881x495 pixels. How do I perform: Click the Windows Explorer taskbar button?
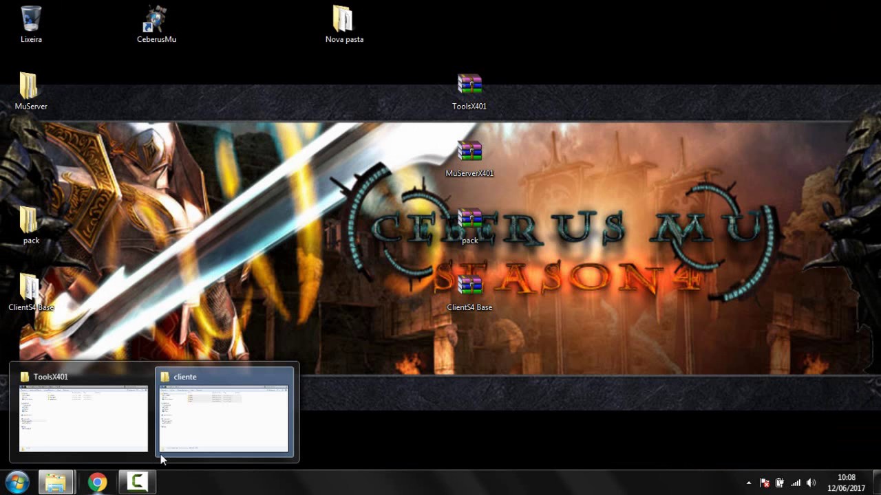(x=56, y=483)
